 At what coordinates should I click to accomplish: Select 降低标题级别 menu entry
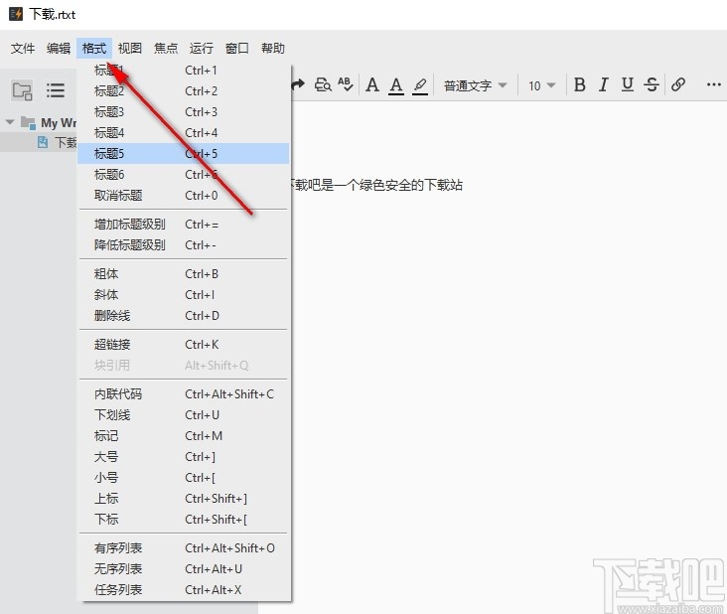(x=184, y=244)
